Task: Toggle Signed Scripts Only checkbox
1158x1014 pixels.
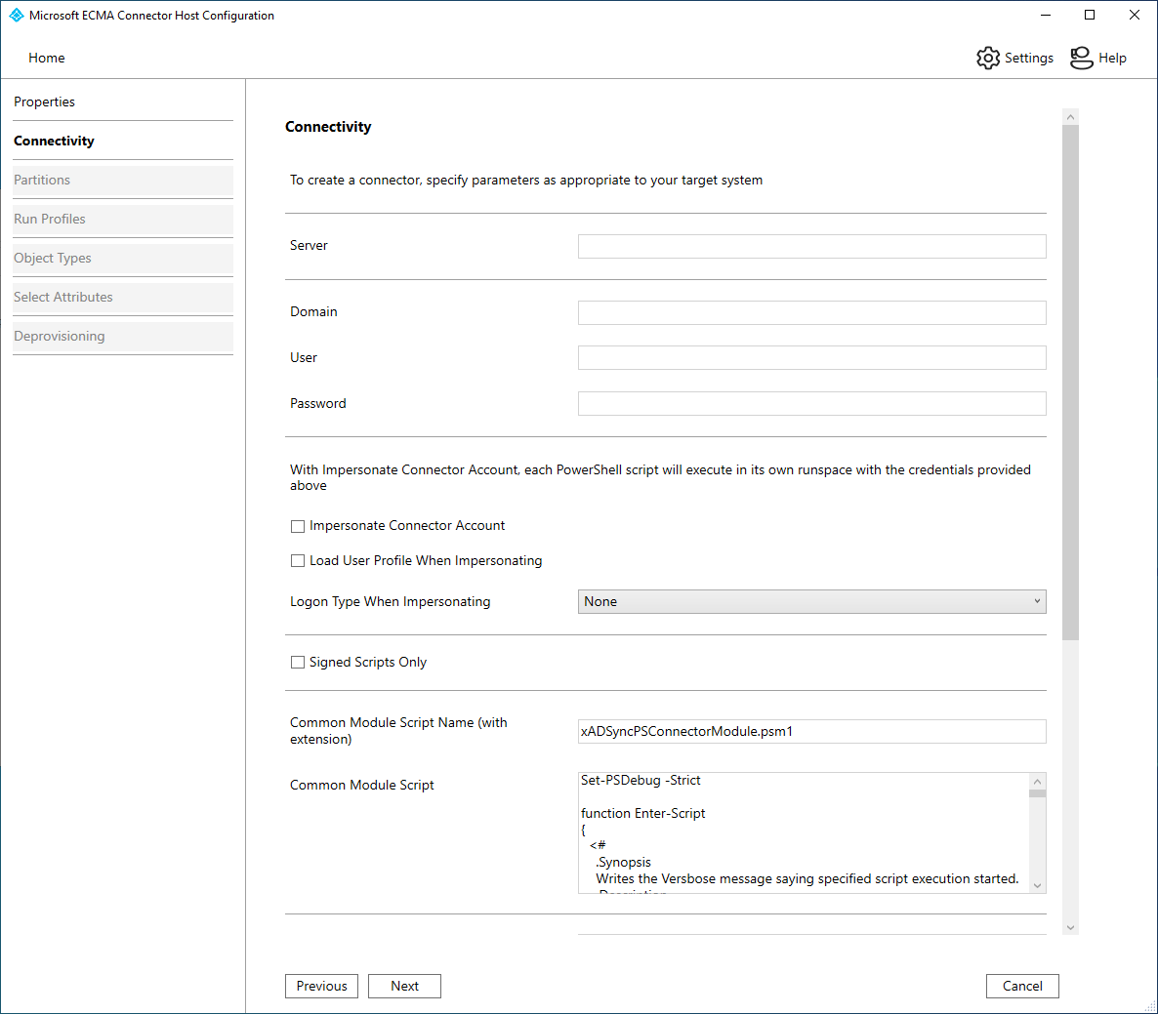Action: (298, 663)
